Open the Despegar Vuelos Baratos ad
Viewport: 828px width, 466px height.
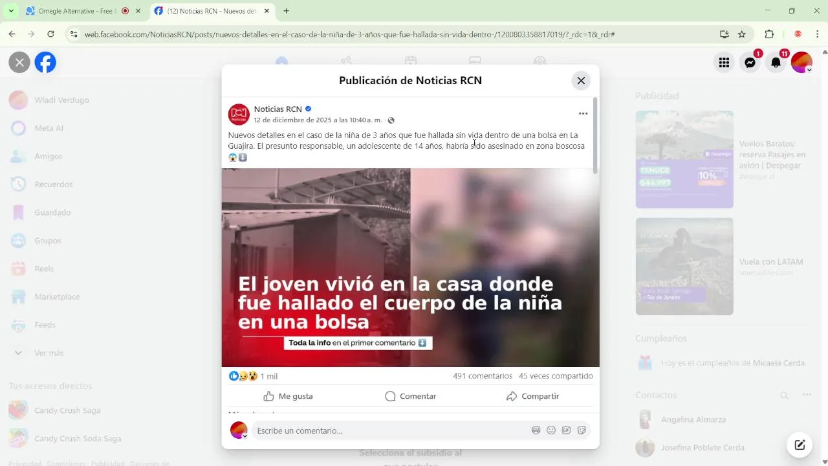click(x=723, y=159)
